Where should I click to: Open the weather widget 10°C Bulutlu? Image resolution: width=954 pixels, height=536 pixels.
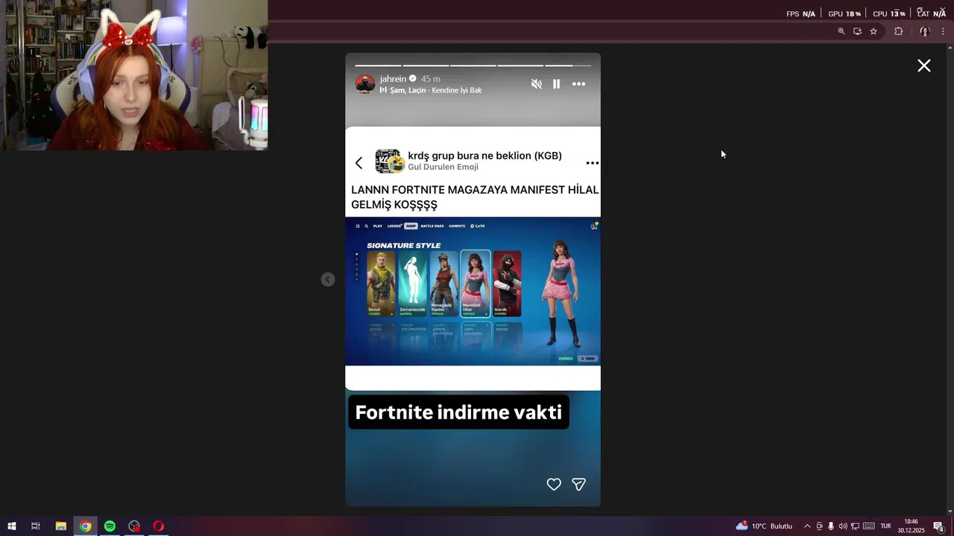pos(764,526)
